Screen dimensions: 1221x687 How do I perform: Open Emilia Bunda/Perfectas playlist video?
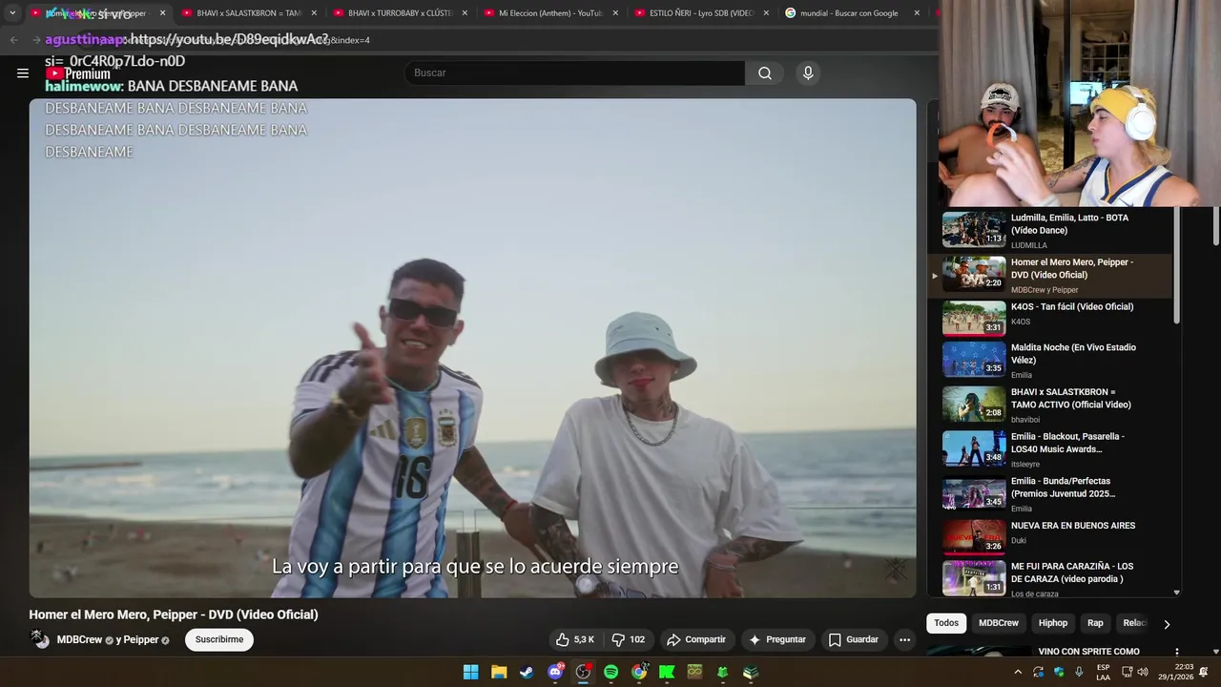coord(1049,494)
